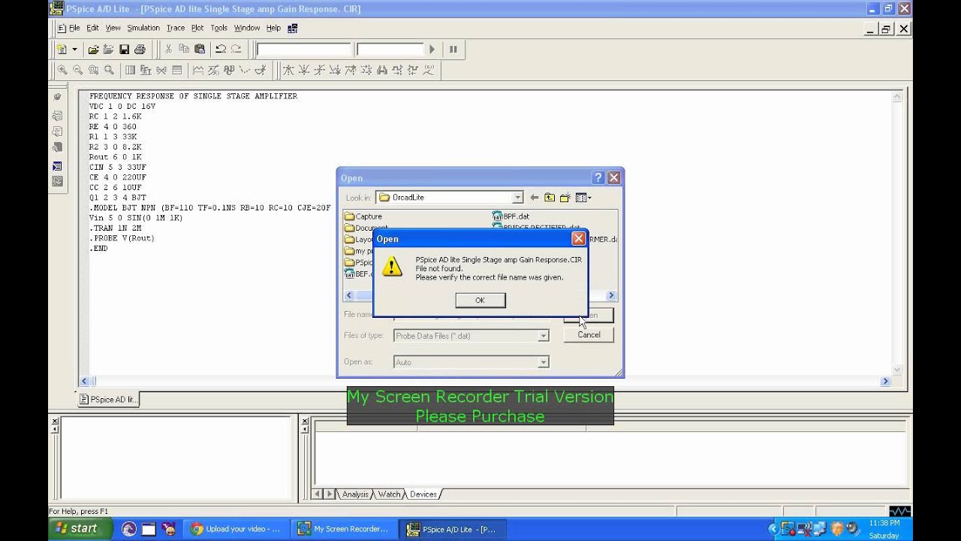This screenshot has height=541, width=961.
Task: Click the Text Label icon
Action: tap(230, 71)
